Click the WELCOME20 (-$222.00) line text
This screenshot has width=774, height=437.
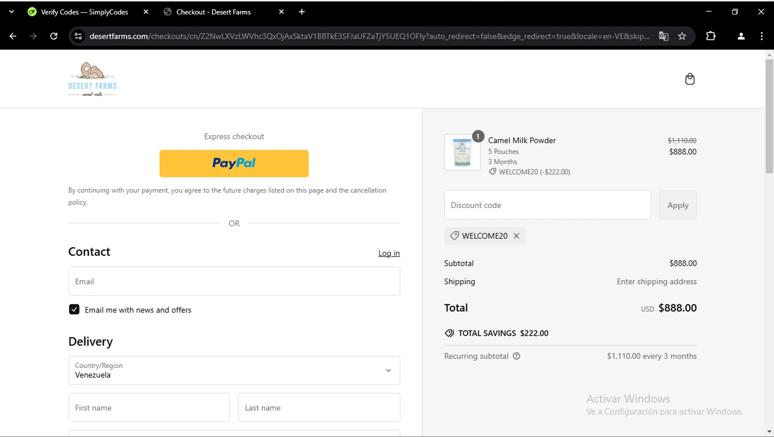point(535,172)
